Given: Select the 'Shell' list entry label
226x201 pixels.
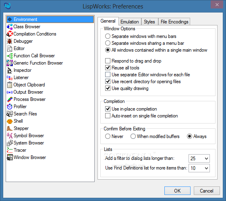Looking at the screenshot, I should [18, 121].
